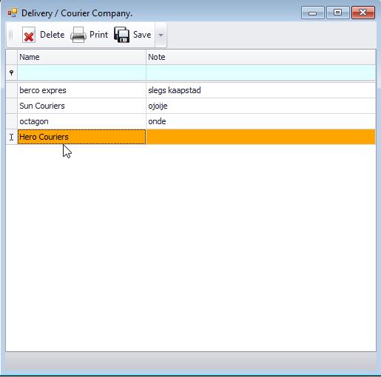Select the octagon name cell
This screenshot has width=381, height=377.
coord(81,121)
